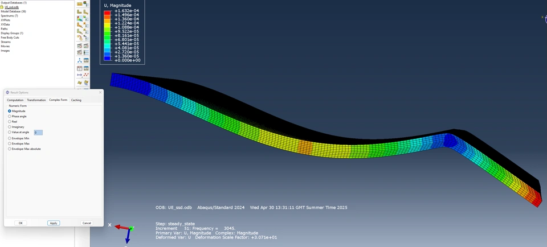Close the Result Options dialog

100,92
